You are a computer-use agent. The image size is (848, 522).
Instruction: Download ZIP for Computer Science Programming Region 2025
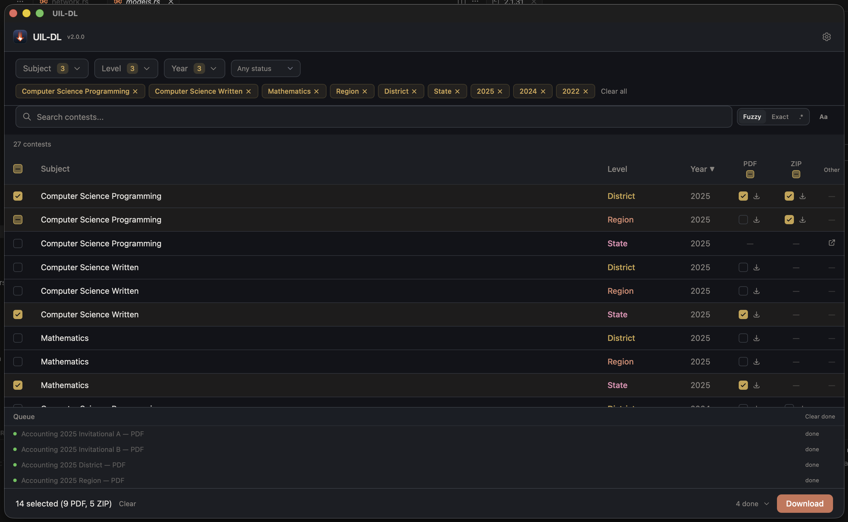tap(802, 220)
